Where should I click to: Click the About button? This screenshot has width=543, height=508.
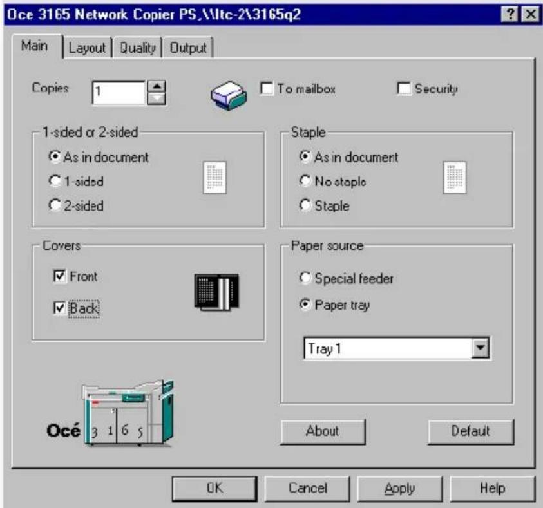point(323,431)
